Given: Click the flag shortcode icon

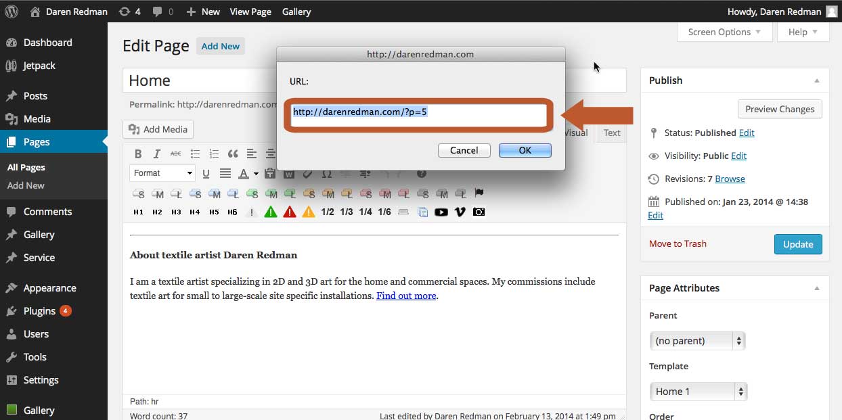Looking at the screenshot, I should tap(479, 193).
